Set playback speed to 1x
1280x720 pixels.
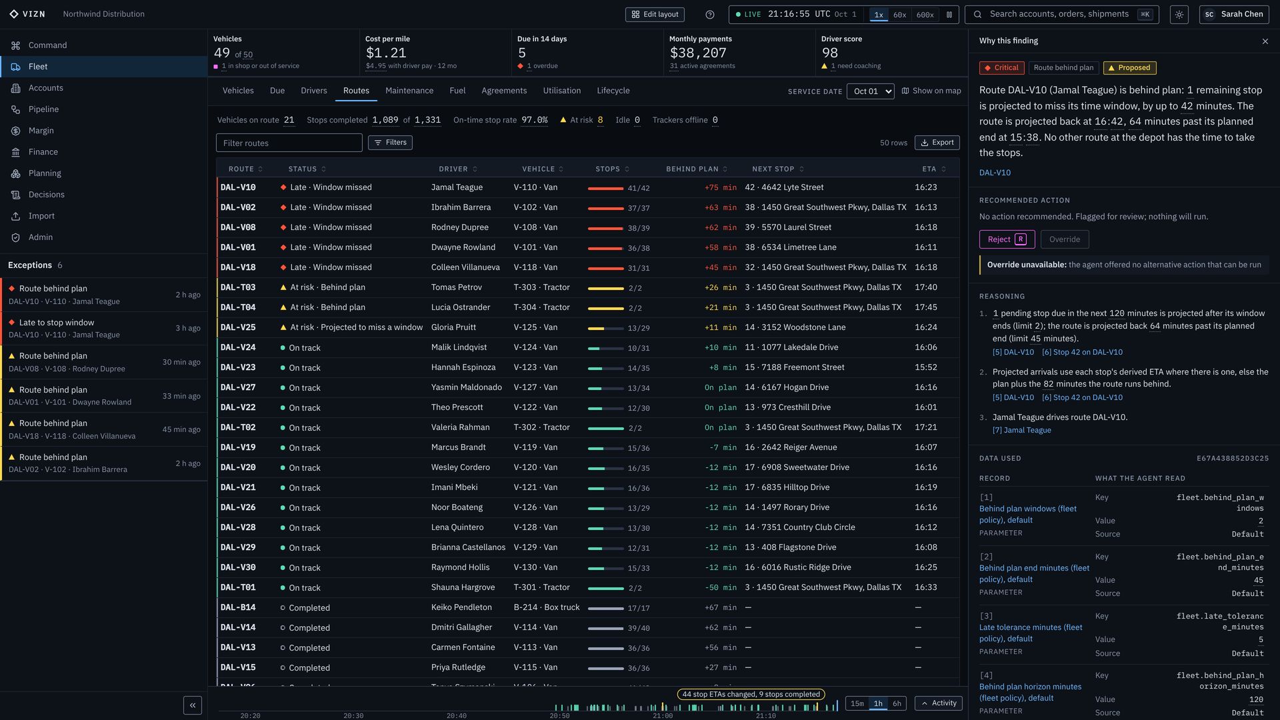(879, 15)
